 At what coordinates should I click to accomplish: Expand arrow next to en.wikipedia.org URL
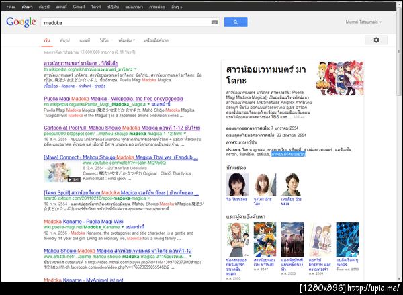[x=148, y=104]
